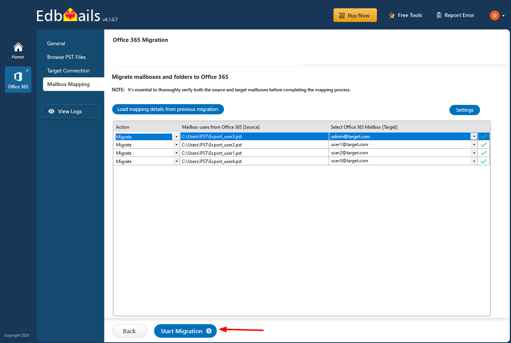Image resolution: width=511 pixels, height=343 pixels.
Task: Open Target Connection section
Action: coord(68,71)
